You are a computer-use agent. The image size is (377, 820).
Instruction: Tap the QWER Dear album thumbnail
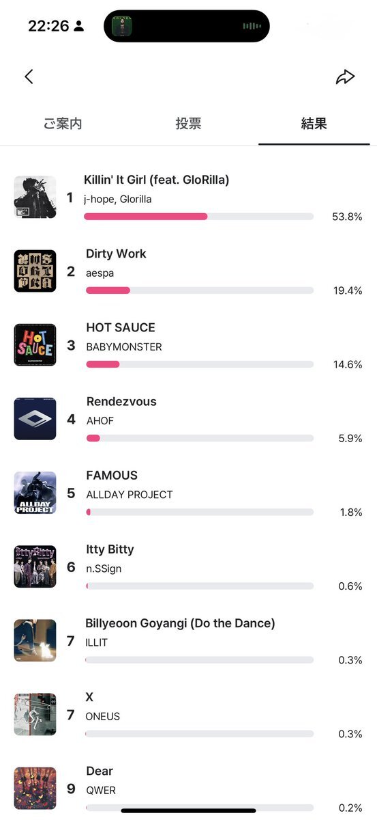click(35, 788)
